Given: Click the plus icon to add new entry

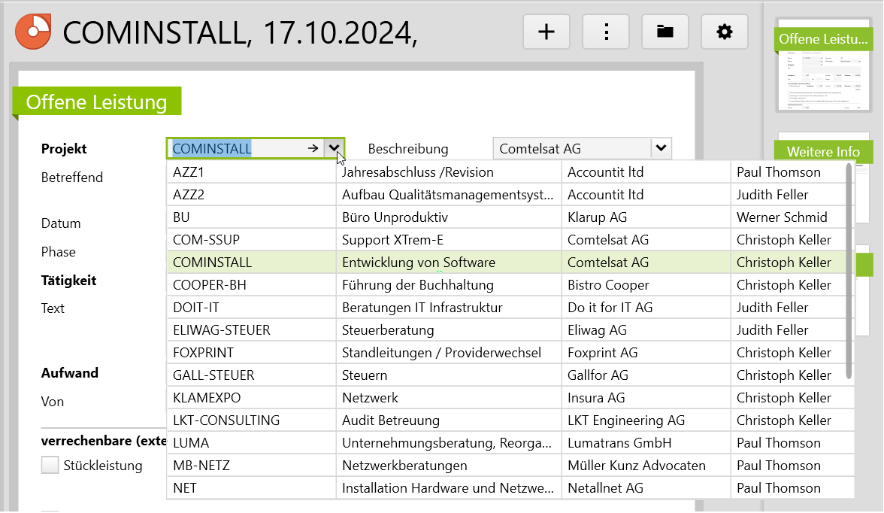Looking at the screenshot, I should pos(546,32).
